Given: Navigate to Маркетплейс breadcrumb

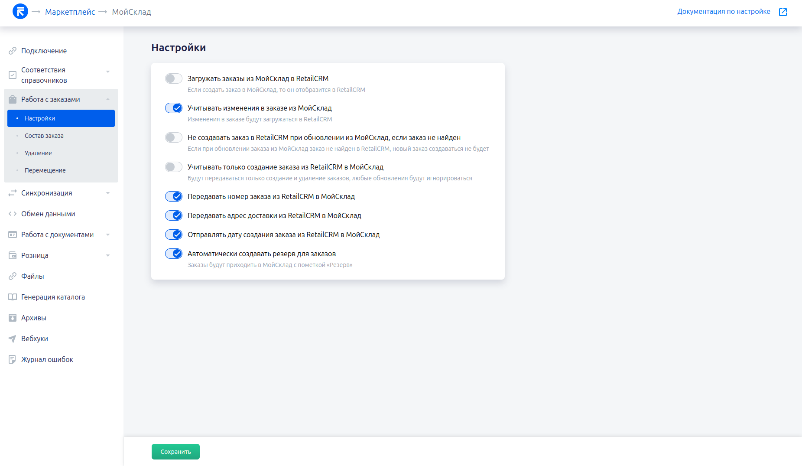Looking at the screenshot, I should (70, 12).
